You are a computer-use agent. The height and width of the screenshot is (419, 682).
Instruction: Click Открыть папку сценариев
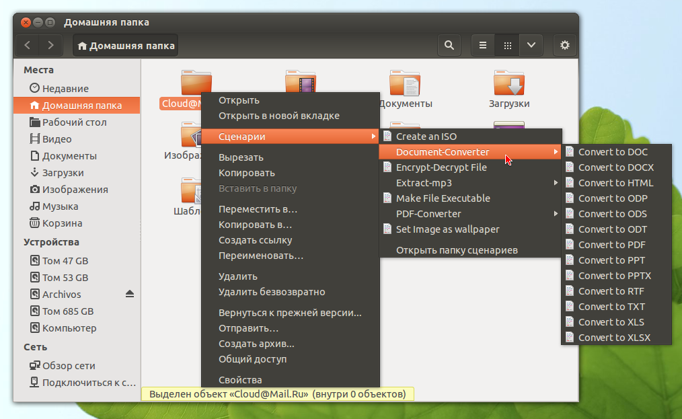[x=457, y=250]
